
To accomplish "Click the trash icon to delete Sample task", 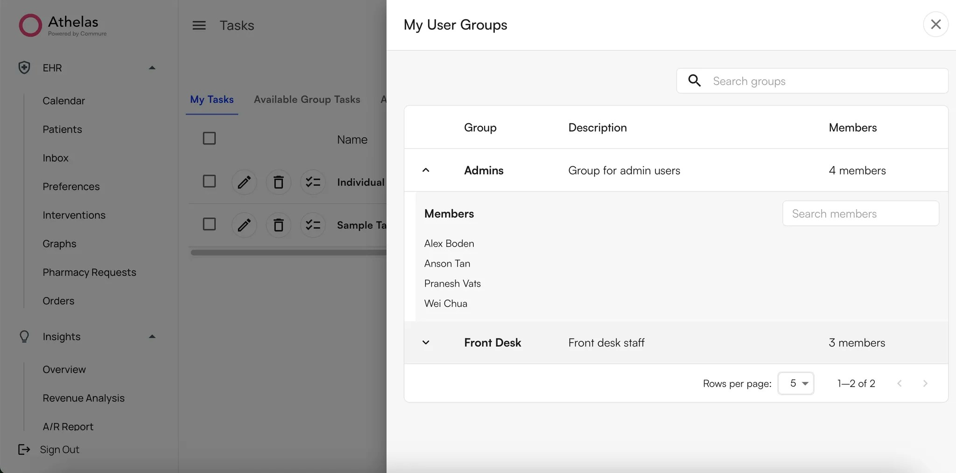I will point(279,225).
